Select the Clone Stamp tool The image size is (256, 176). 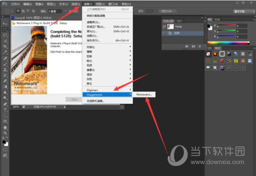(5, 70)
